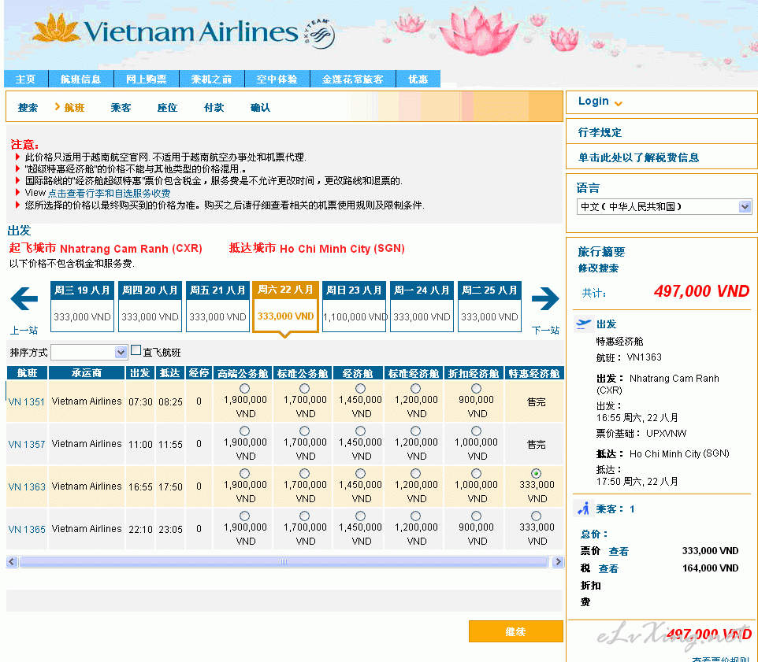758x662 pixels.
Task: Click the airplane departure icon in summary
Action: pyautogui.click(x=584, y=324)
